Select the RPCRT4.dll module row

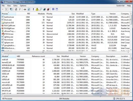(x=65, y=91)
